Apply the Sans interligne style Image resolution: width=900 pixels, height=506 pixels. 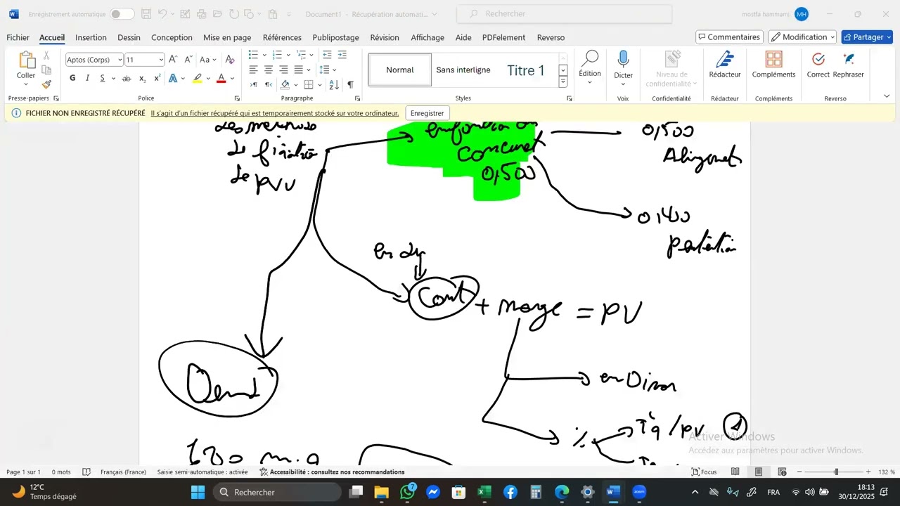point(463,70)
